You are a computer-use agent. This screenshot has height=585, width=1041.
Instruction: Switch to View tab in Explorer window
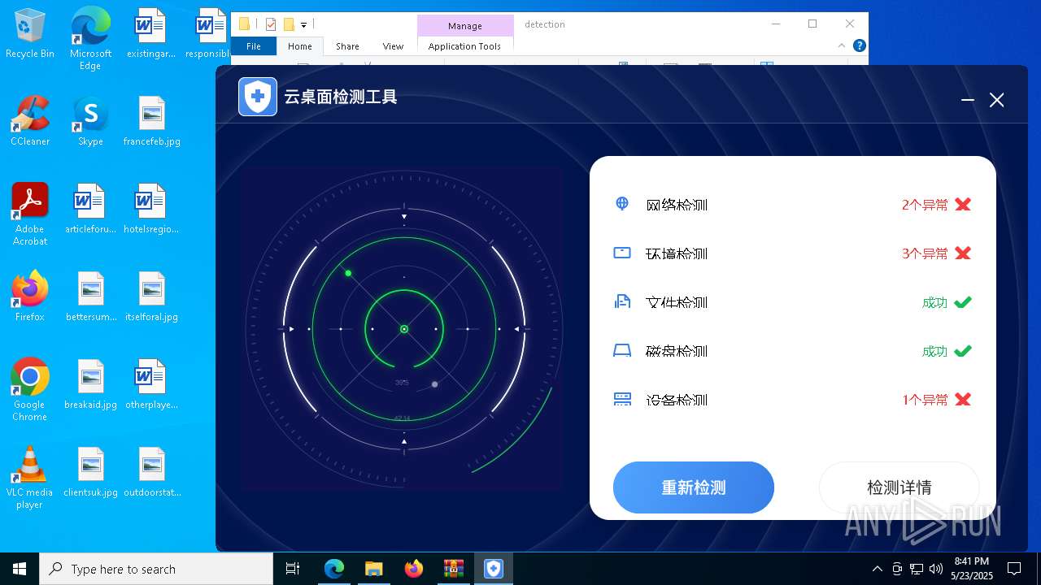point(393,46)
